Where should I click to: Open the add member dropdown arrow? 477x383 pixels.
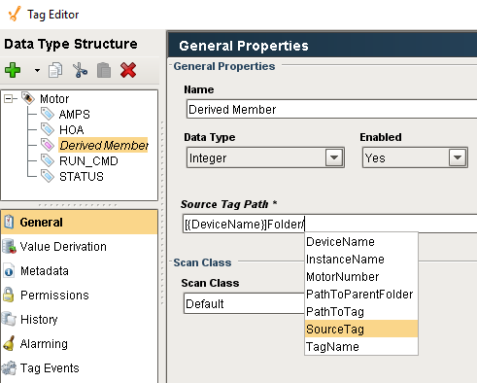37,70
